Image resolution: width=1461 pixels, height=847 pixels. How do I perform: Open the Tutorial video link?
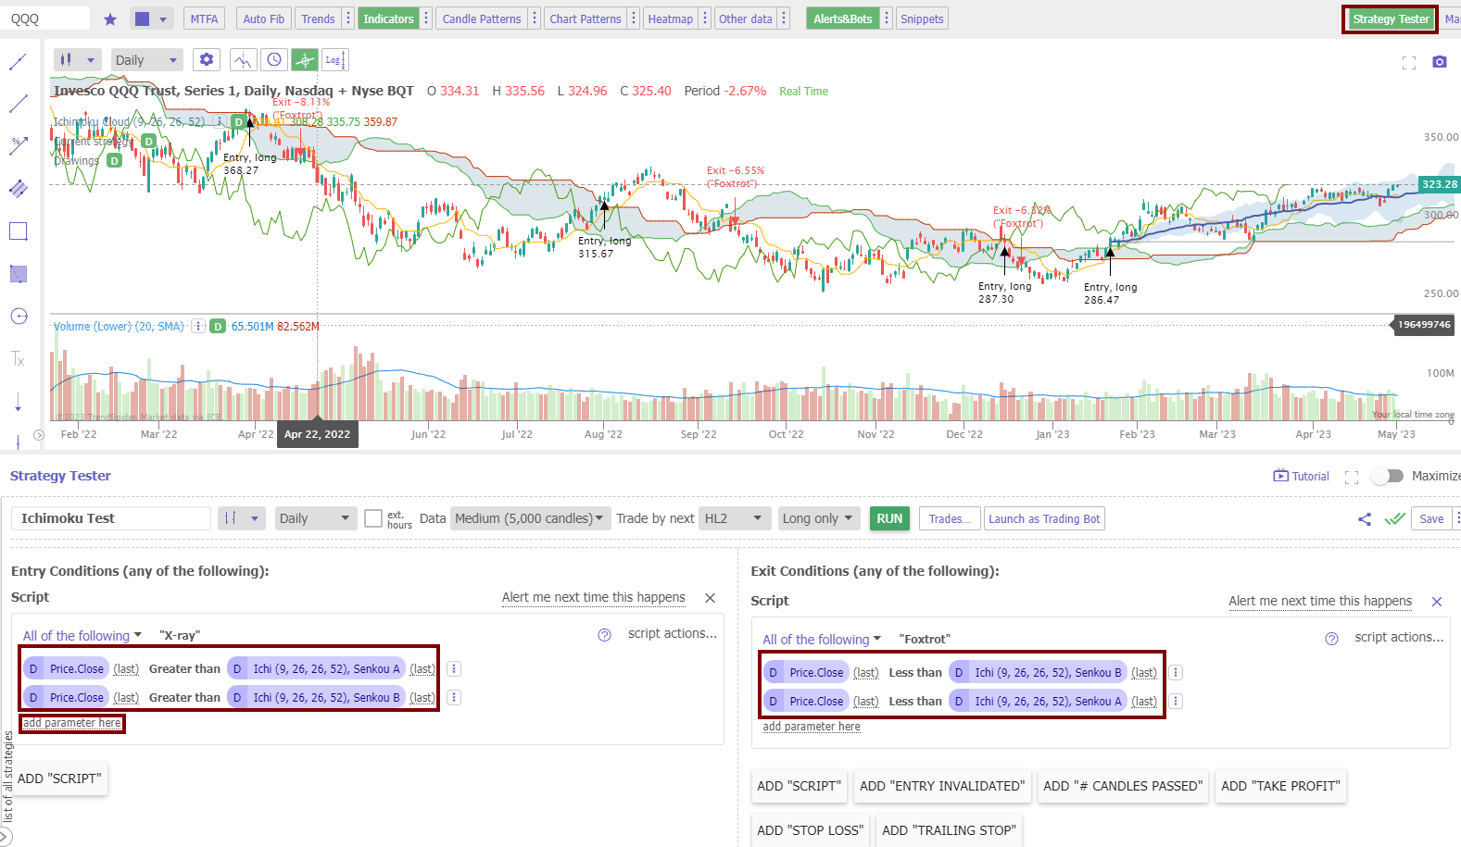coord(1301,476)
